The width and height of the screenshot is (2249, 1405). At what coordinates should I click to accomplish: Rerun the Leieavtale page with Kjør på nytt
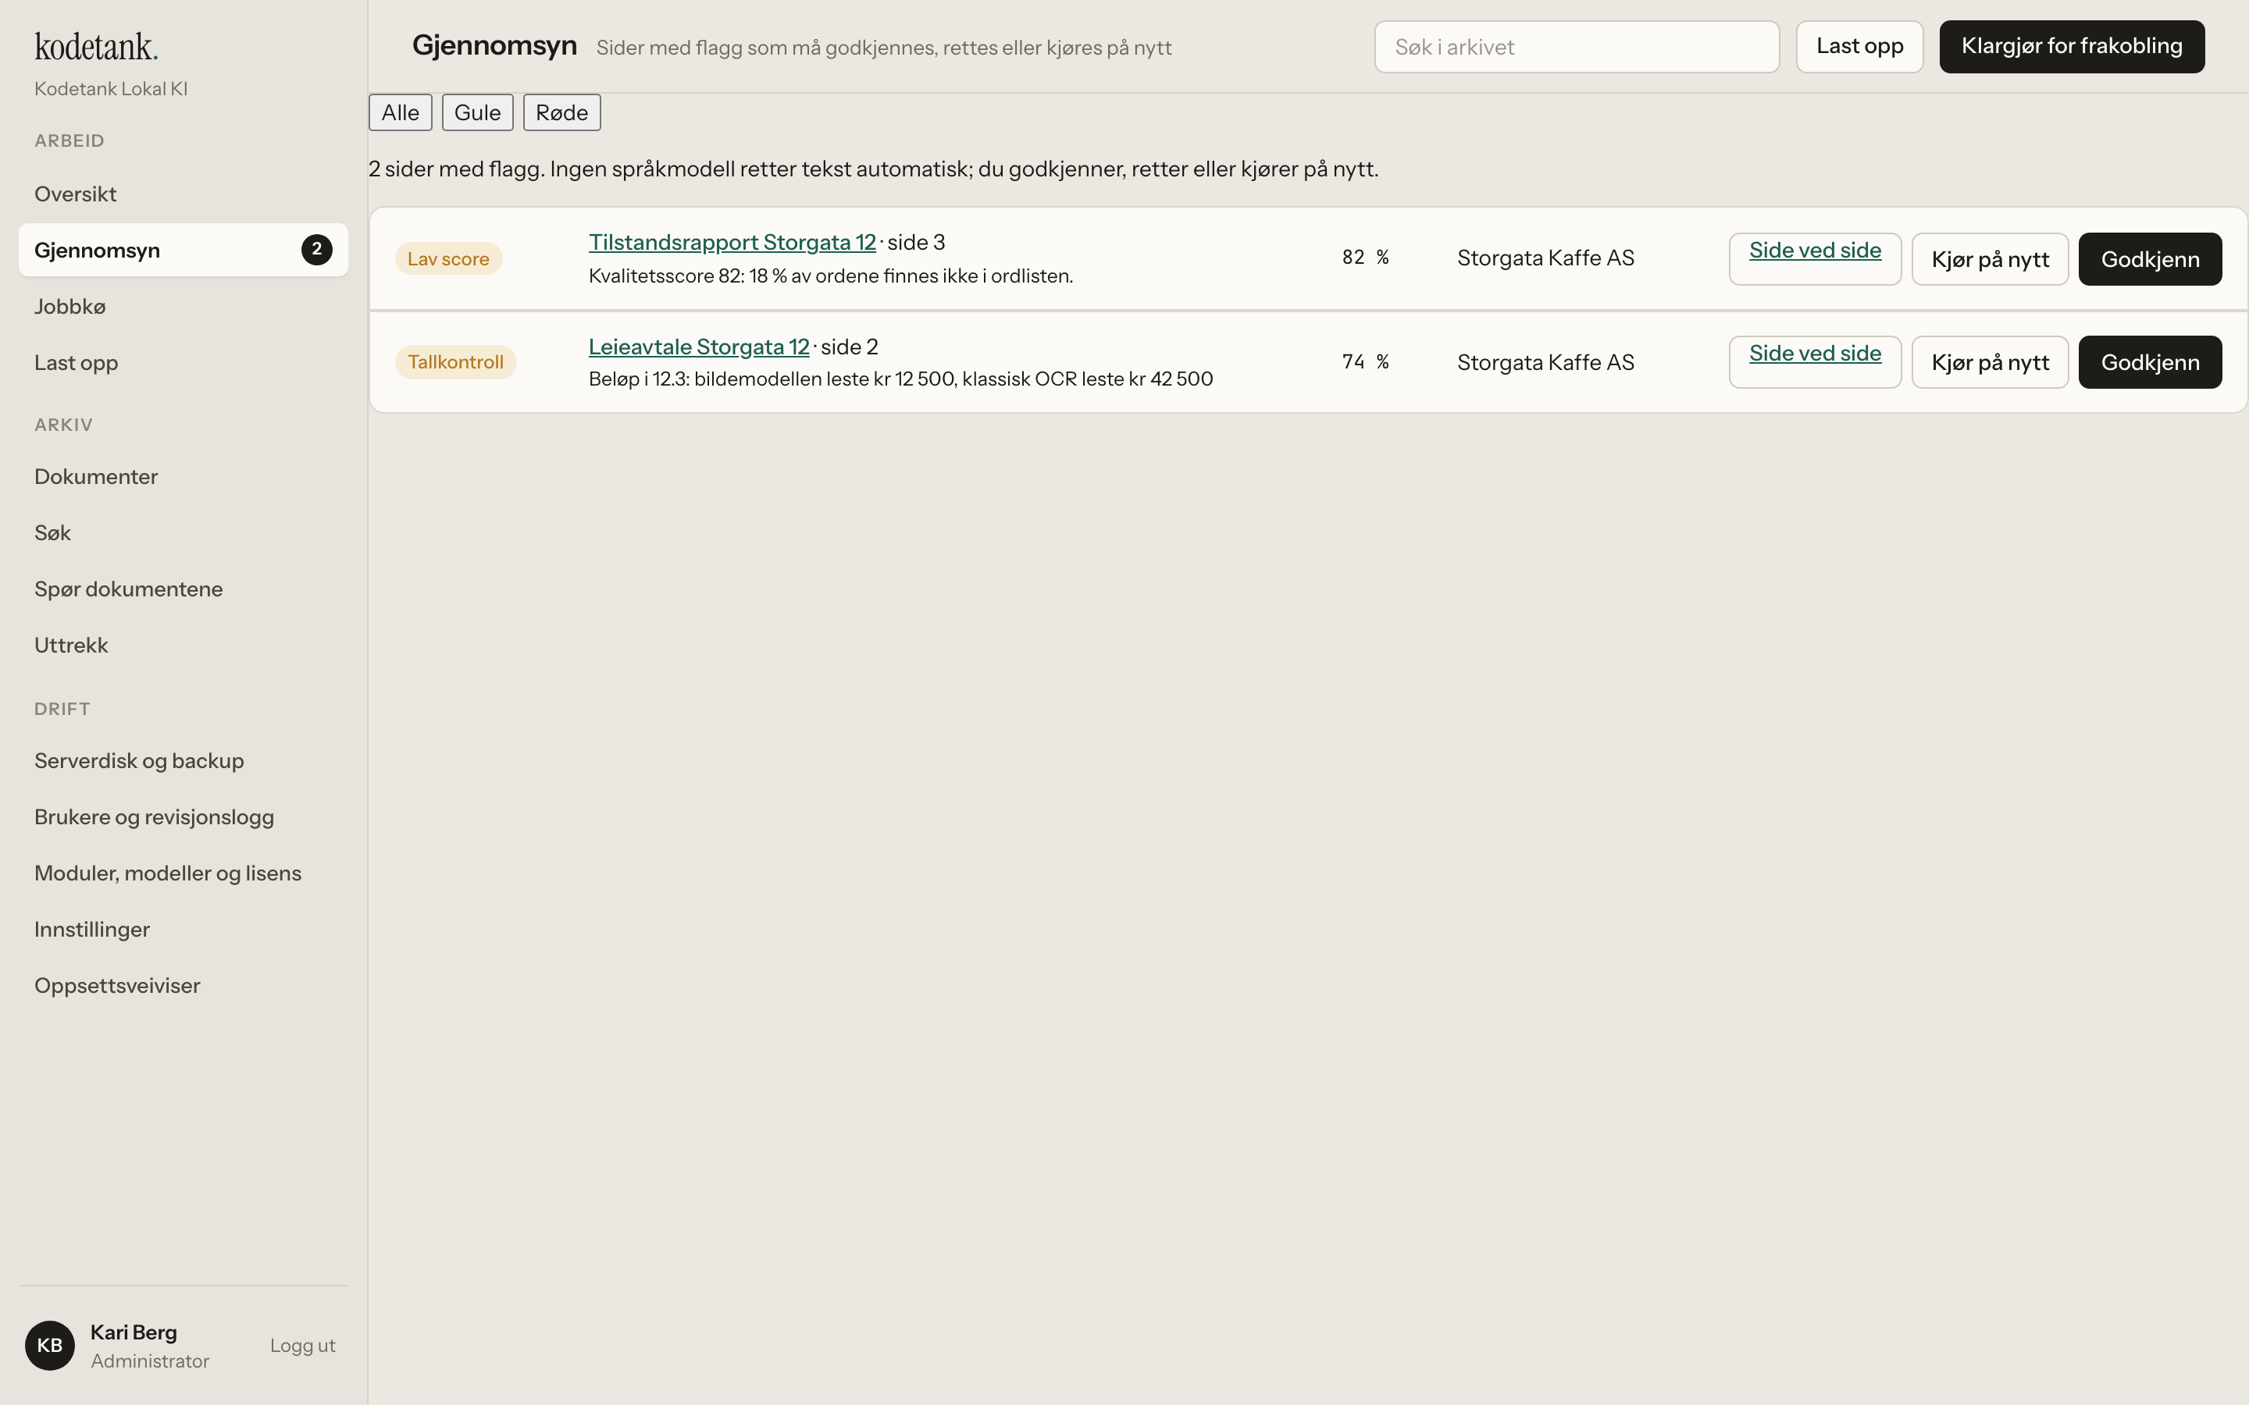click(x=1990, y=362)
